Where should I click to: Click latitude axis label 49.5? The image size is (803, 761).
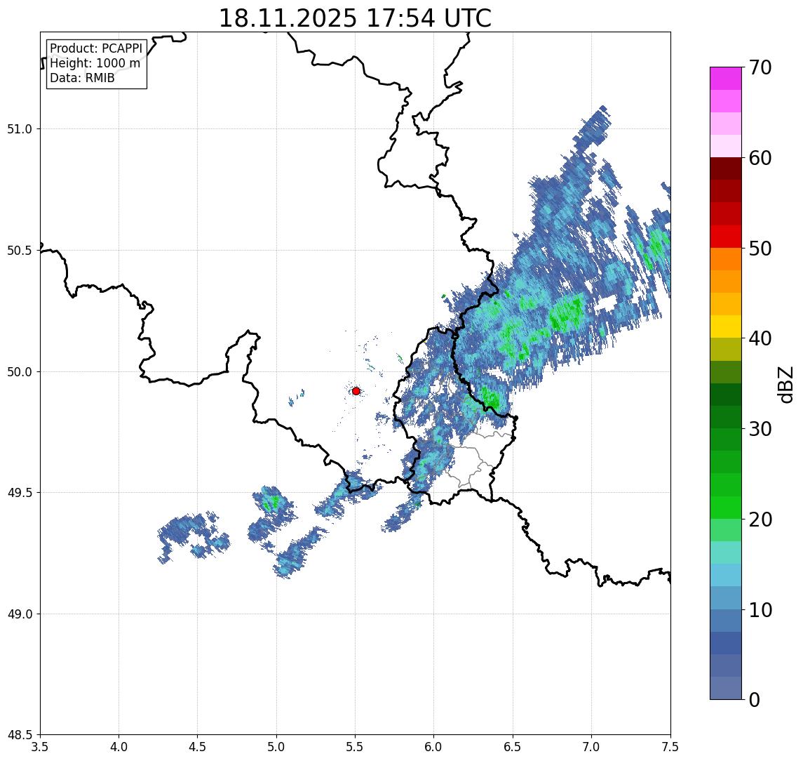(x=20, y=493)
